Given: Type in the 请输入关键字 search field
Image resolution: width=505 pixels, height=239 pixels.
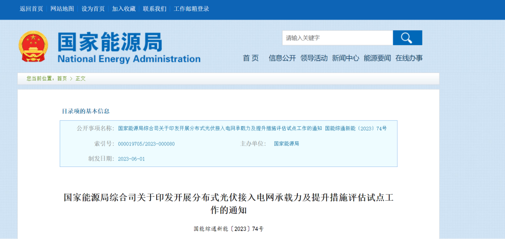Looking at the screenshot, I should tap(337, 38).
